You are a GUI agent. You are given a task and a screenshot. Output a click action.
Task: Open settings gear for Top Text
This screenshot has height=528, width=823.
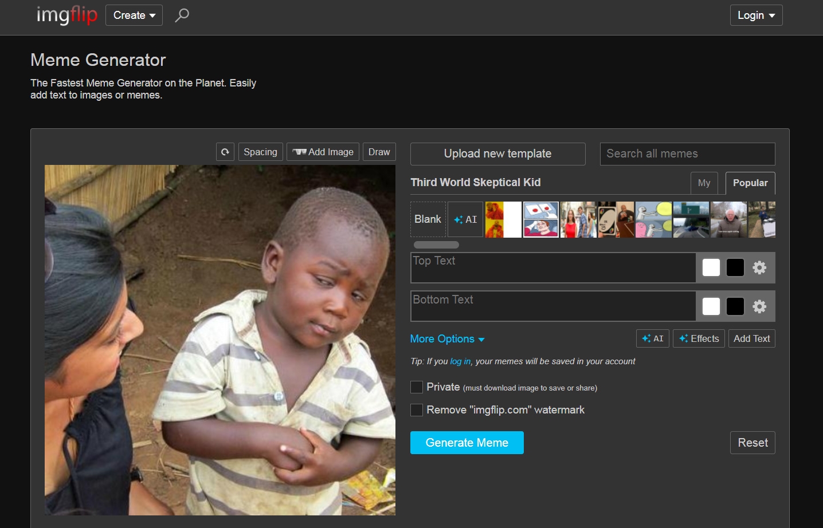(x=759, y=267)
